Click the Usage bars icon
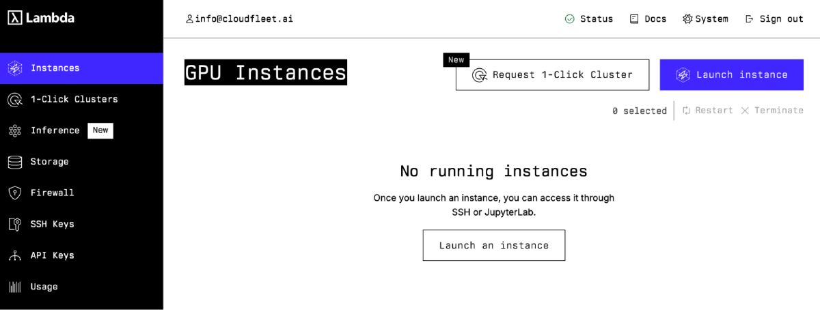820x310 pixels. coord(15,287)
